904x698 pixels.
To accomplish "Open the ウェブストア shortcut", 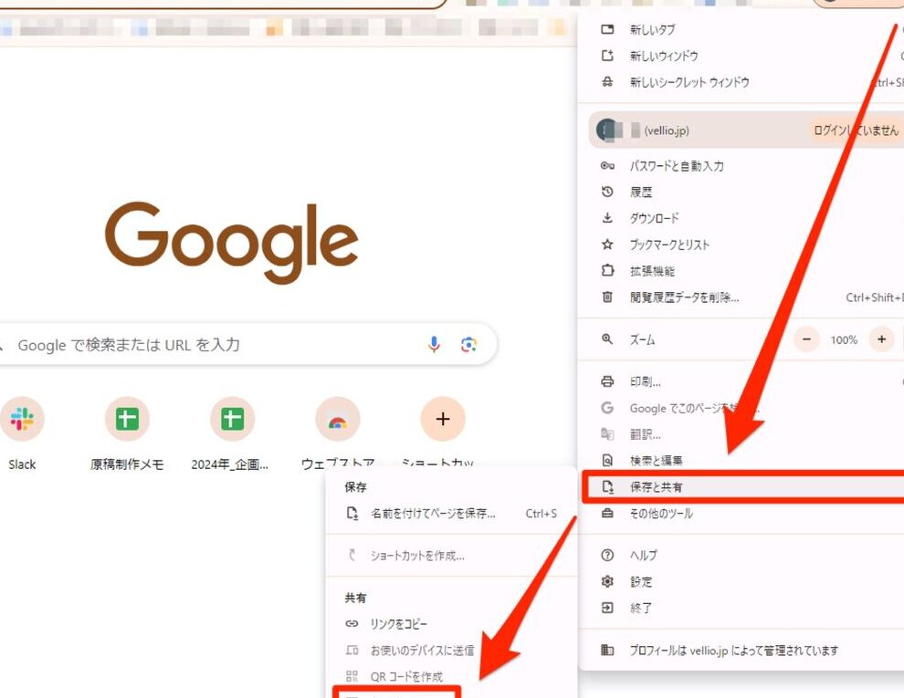I will pos(337,419).
